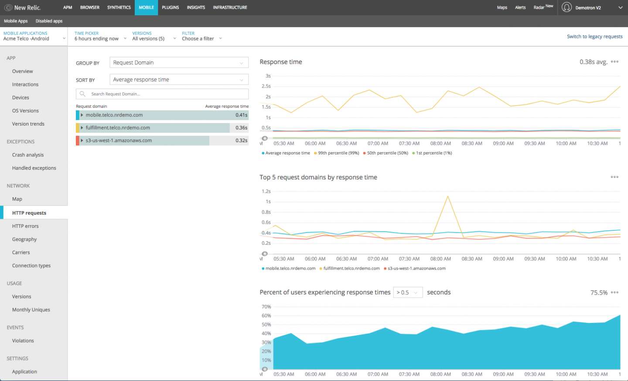
Task: Open the Versions dropdown
Action: click(154, 36)
